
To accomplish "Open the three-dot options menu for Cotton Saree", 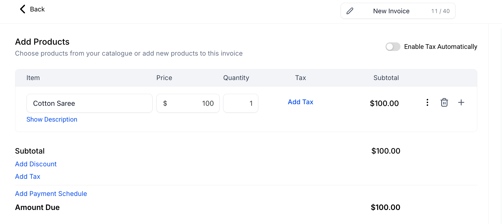I will pos(427,102).
